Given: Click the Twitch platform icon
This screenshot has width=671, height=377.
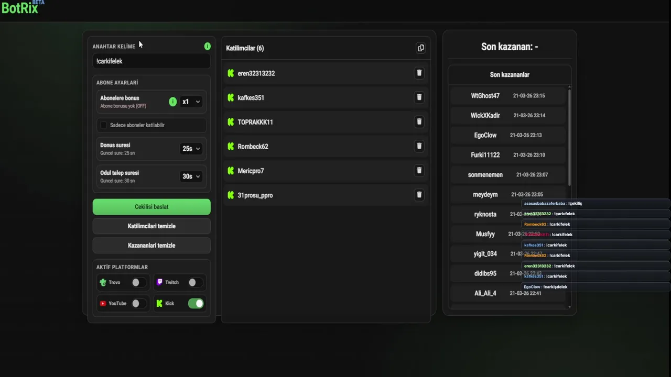Looking at the screenshot, I should pyautogui.click(x=160, y=282).
